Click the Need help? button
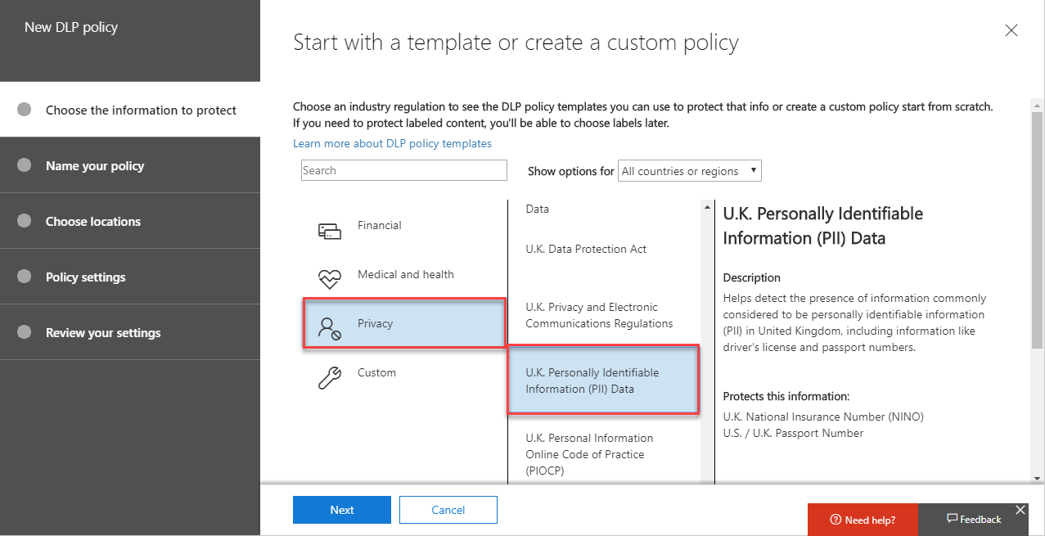 [863, 520]
